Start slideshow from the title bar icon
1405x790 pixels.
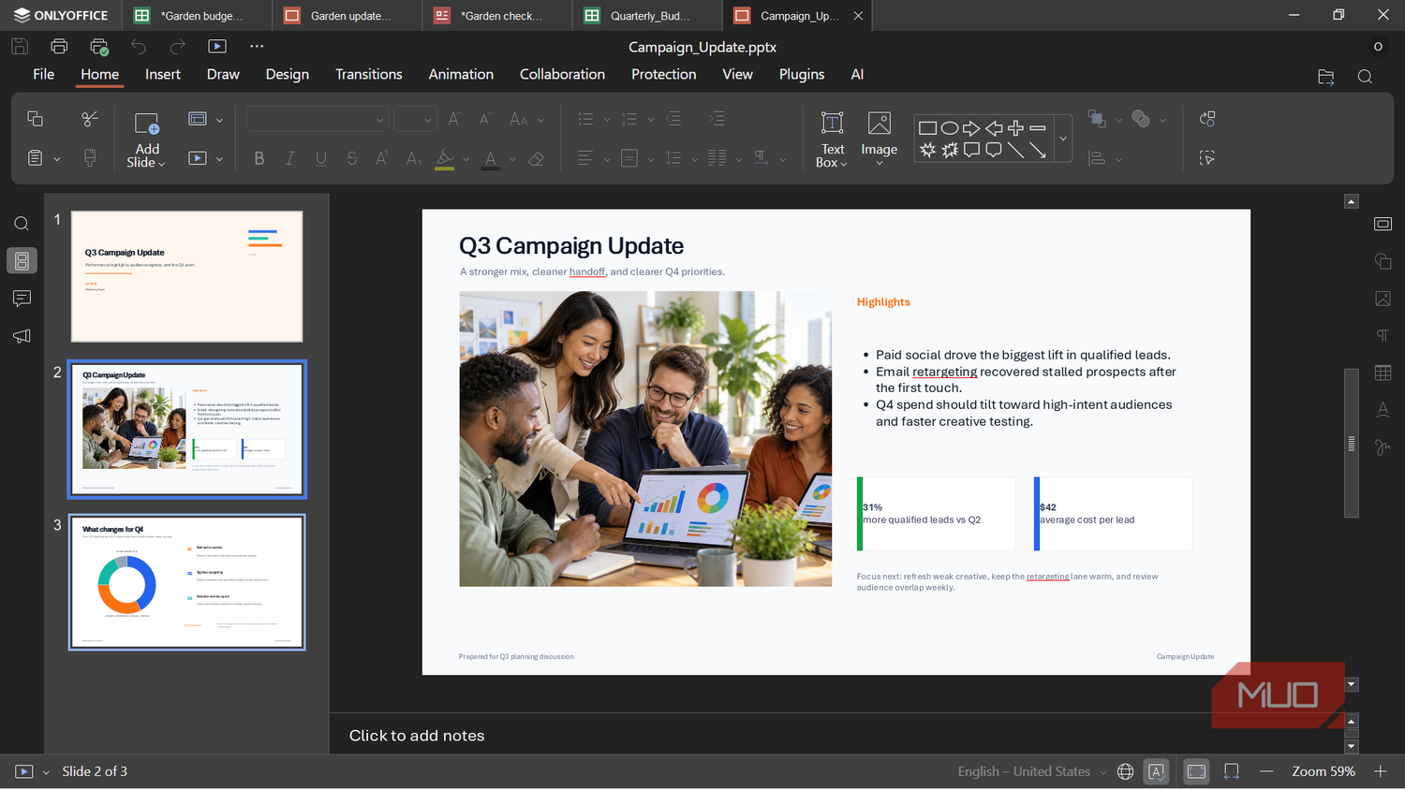click(217, 46)
